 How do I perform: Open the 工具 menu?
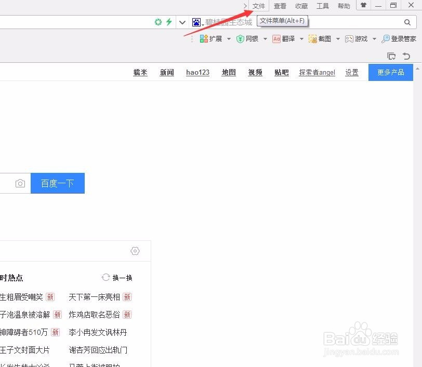click(x=323, y=6)
